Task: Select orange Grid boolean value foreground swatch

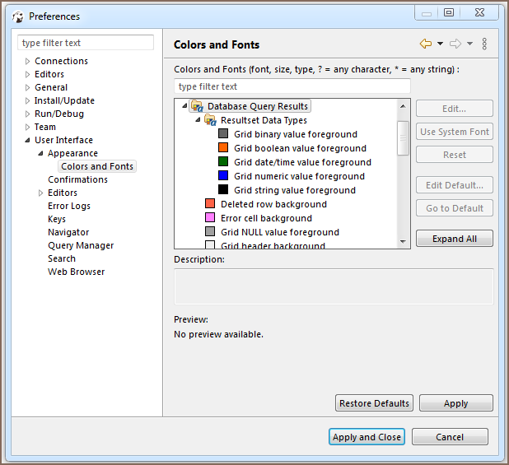Action: click(x=223, y=148)
